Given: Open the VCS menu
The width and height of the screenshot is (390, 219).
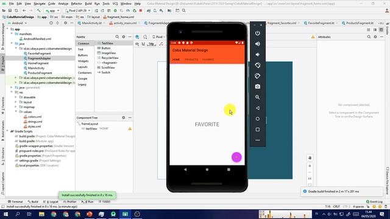Looking at the screenshot, I should 115,4.
